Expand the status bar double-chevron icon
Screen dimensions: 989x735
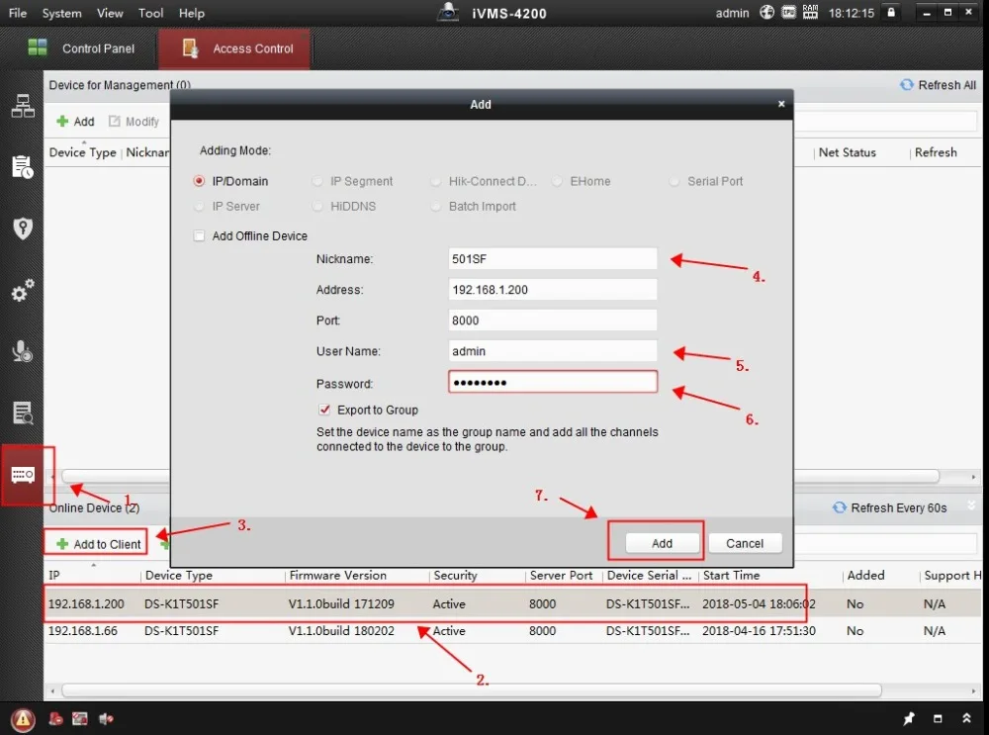coord(966,718)
